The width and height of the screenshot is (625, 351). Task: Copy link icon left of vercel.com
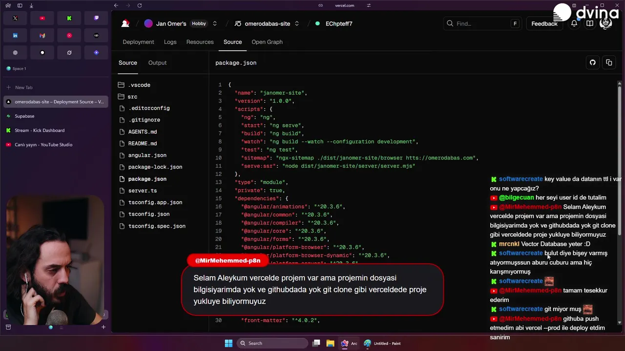(321, 5)
